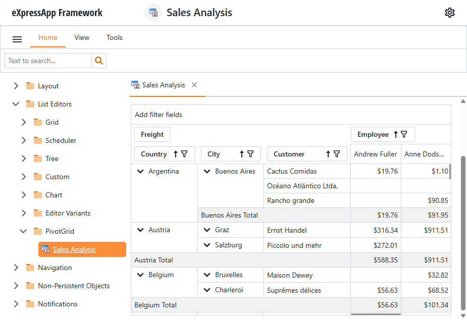Open the Country field filter
The image size is (467, 320).
coord(184,154)
